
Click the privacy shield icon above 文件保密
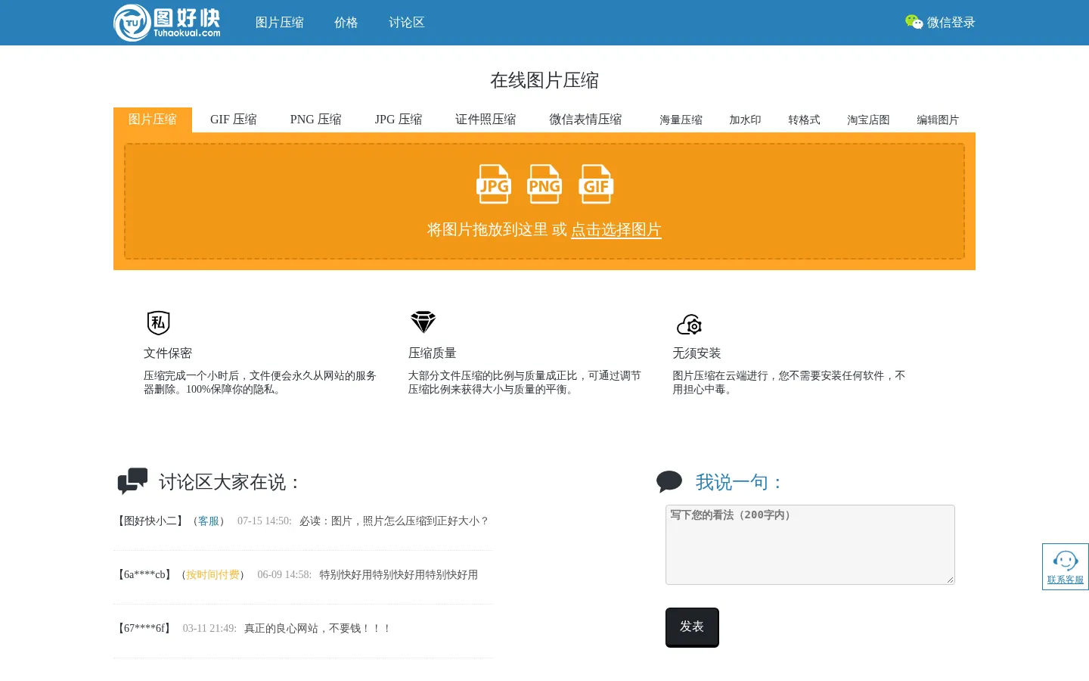(x=158, y=323)
